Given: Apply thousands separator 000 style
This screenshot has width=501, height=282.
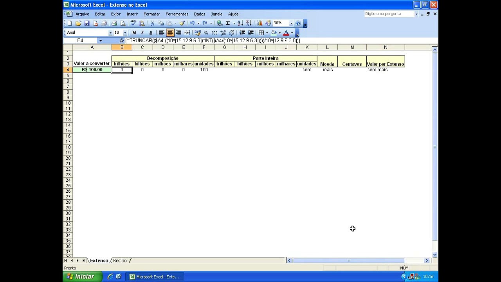Looking at the screenshot, I should coord(214,33).
